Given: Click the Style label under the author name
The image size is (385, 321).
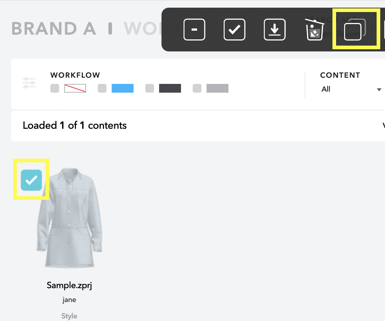Looking at the screenshot, I should [x=69, y=316].
